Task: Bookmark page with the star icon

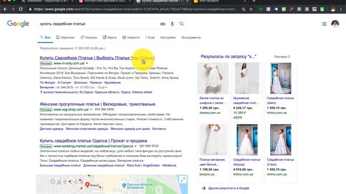Action: 251,9
